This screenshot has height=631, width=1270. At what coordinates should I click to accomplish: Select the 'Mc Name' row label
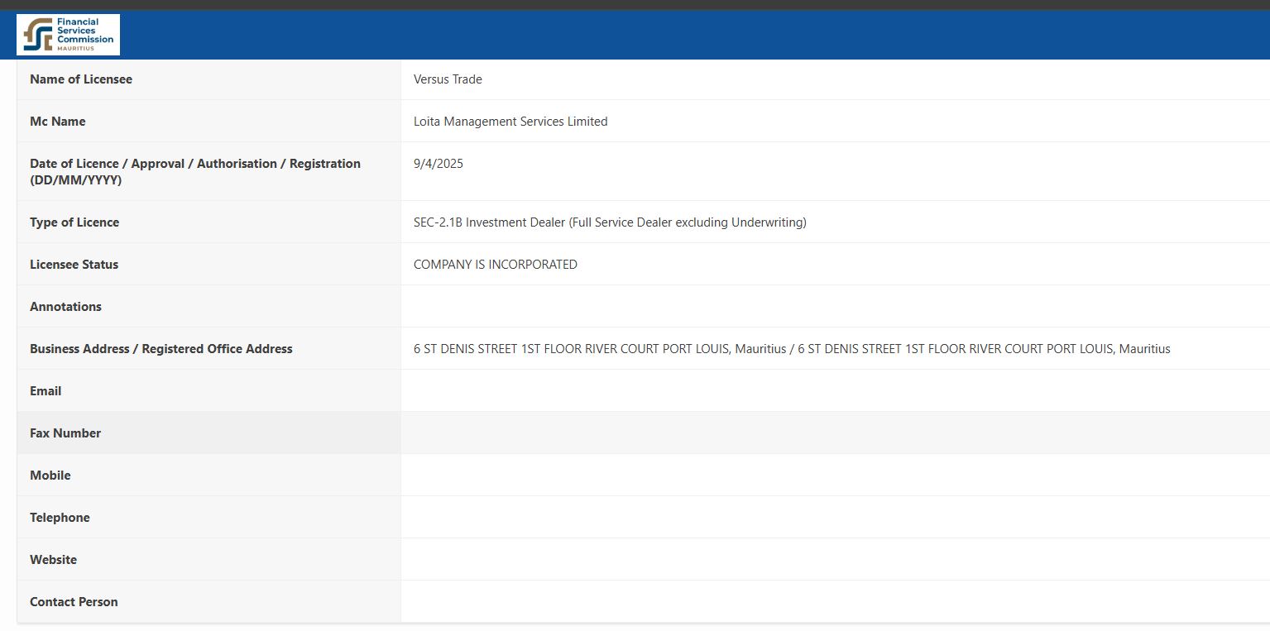click(x=58, y=122)
